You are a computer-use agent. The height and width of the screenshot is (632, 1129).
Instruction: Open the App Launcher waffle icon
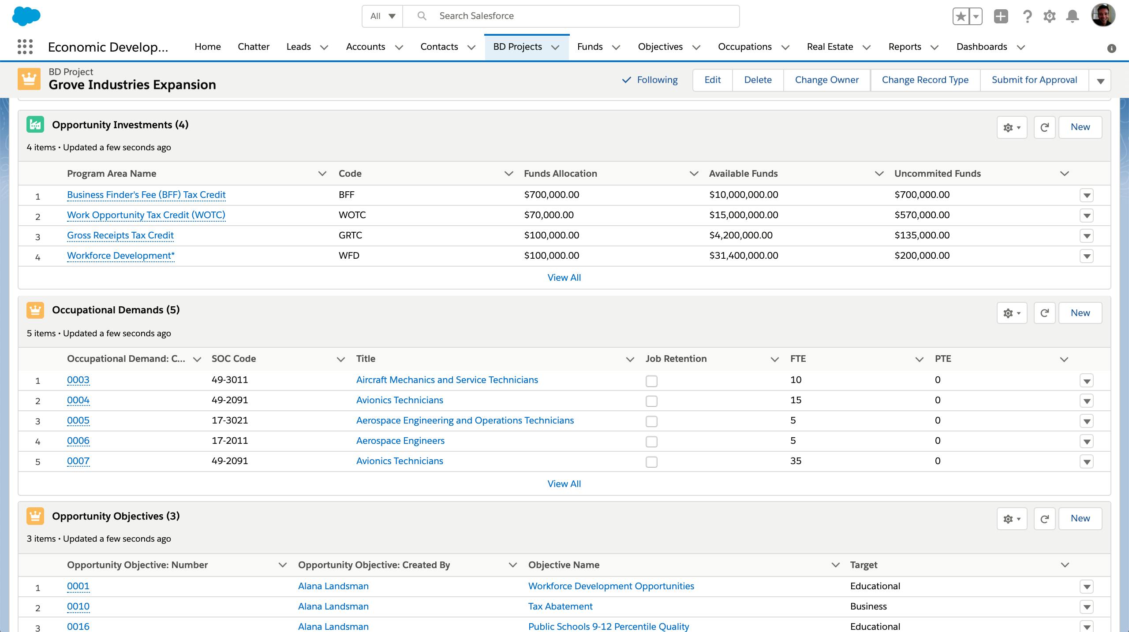click(25, 47)
